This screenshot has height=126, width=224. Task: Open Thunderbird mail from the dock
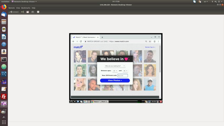point(4,14)
